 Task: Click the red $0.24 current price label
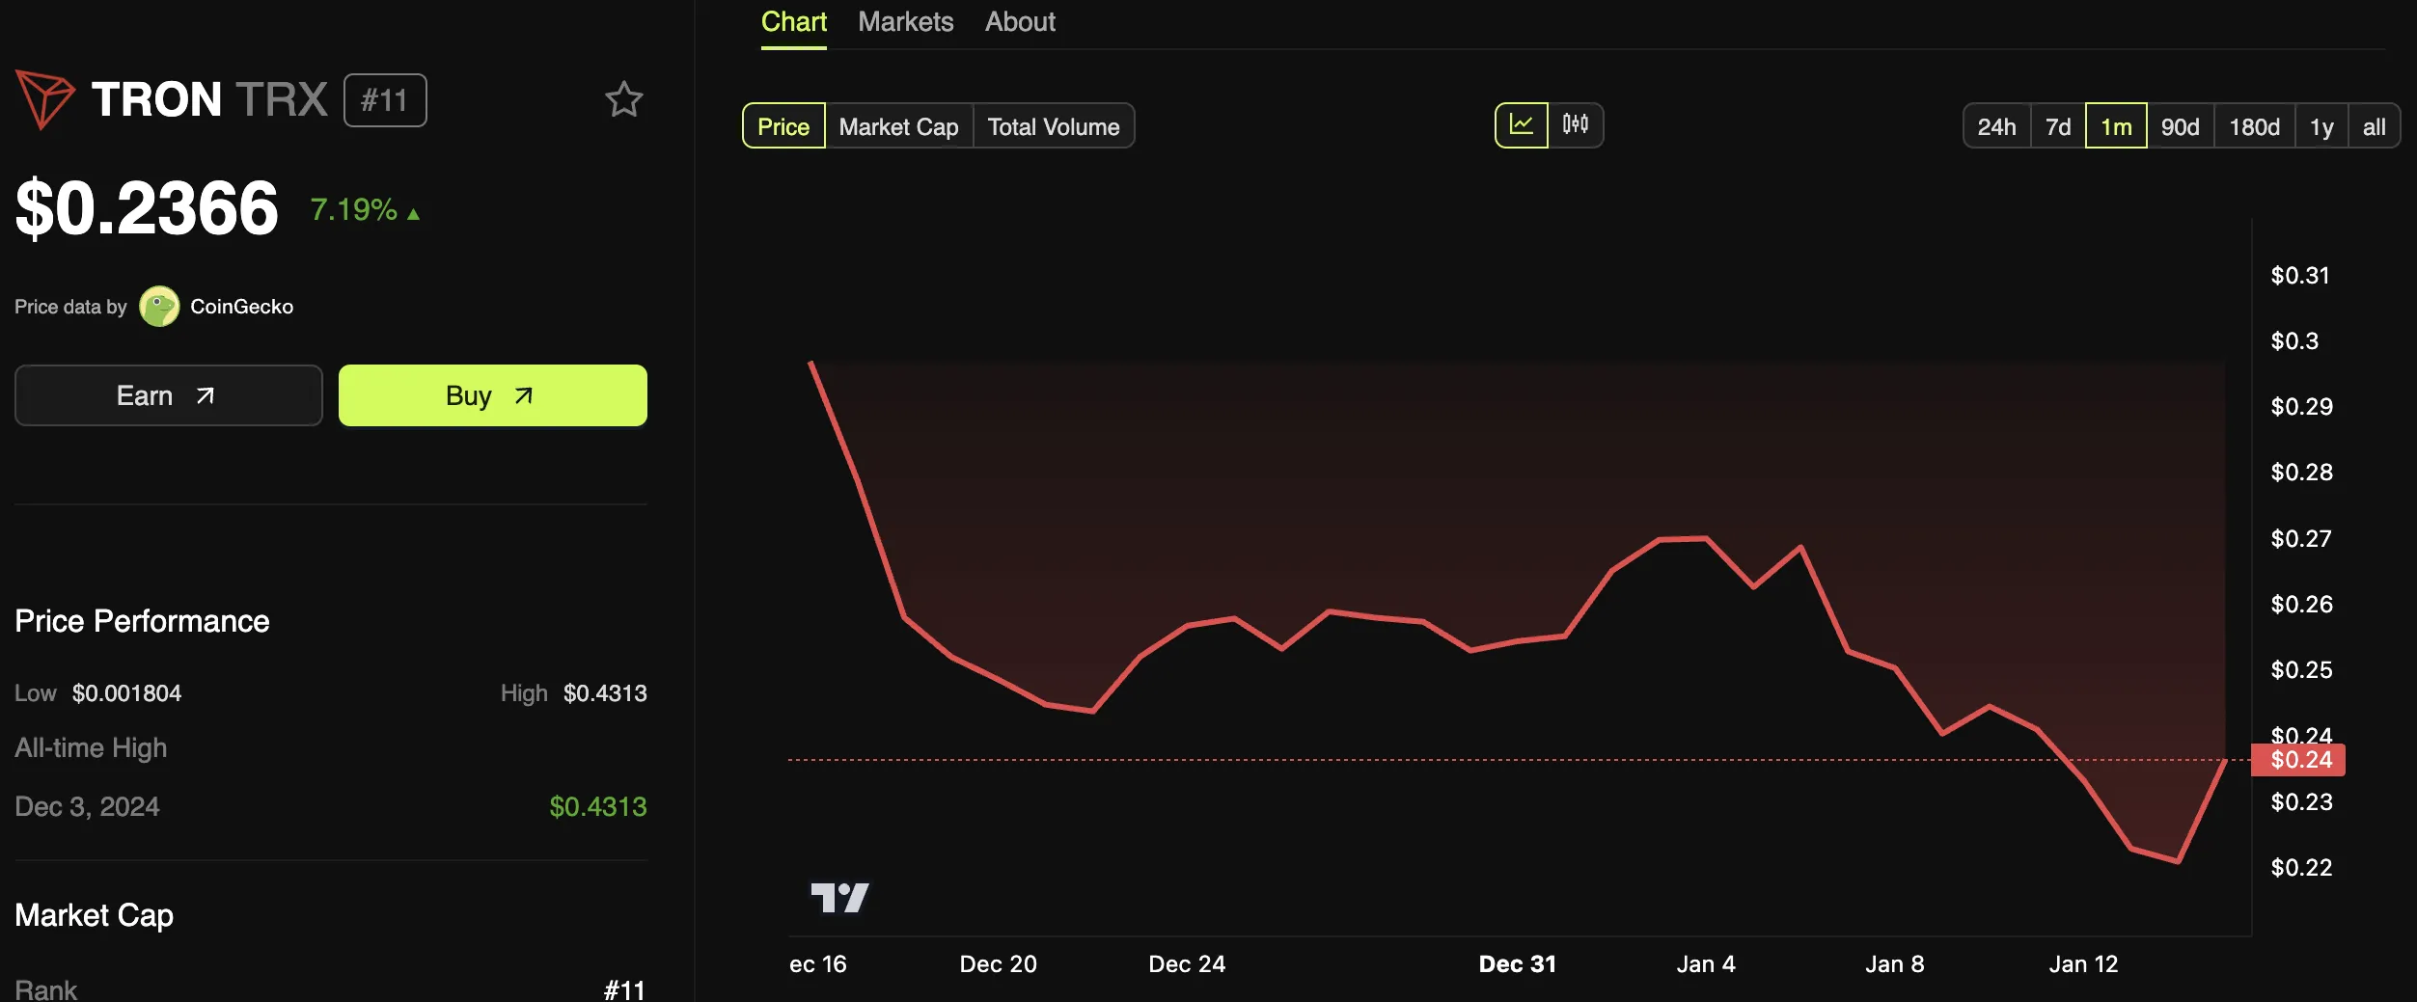click(x=2297, y=760)
